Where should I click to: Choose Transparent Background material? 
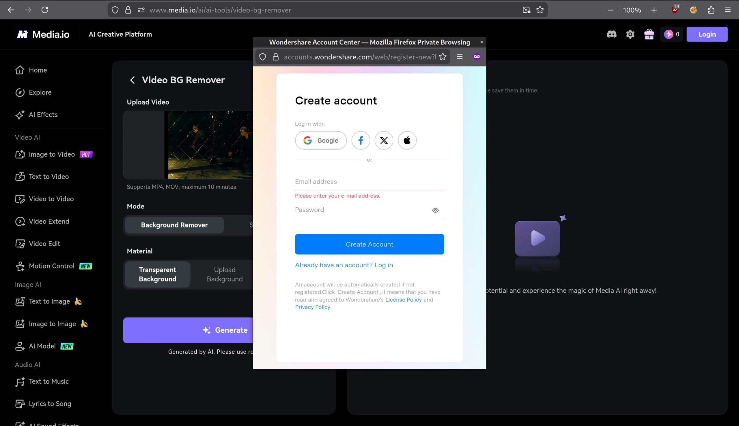click(x=157, y=274)
